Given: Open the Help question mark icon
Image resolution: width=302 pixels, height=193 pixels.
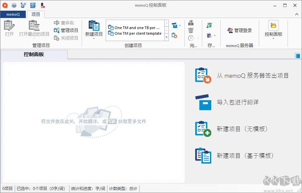Looking at the screenshot, I should click(14, 5).
